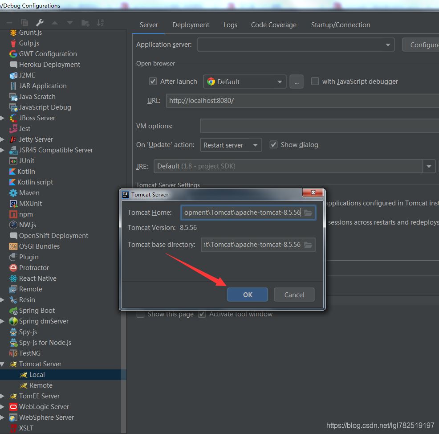Image resolution: width=439 pixels, height=434 pixels.
Task: Click the copy configuration icon
Action: pyautogui.click(x=24, y=22)
